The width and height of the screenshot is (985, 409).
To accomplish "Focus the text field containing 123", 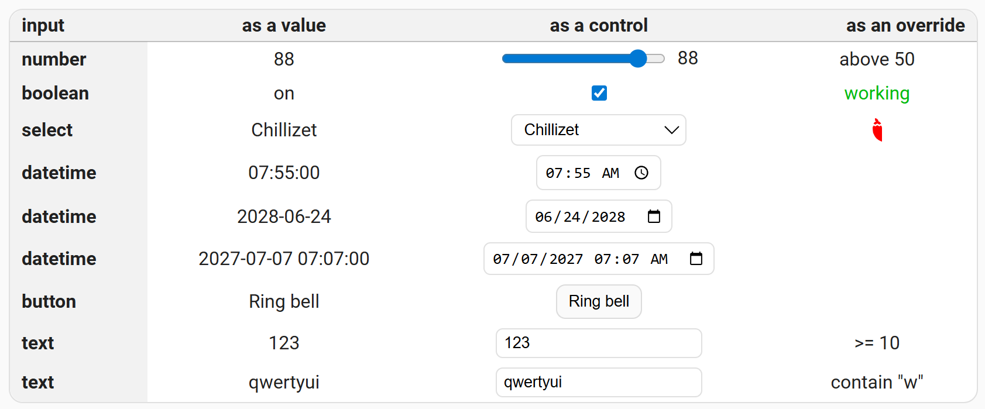I will point(598,343).
